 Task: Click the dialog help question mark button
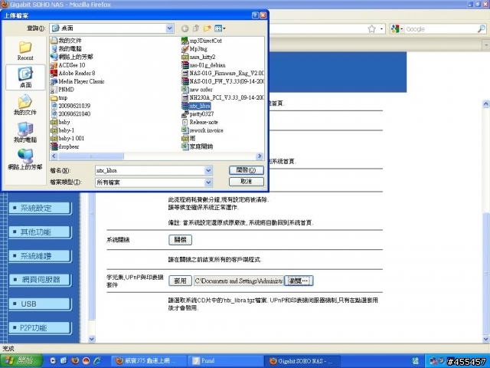point(255,15)
